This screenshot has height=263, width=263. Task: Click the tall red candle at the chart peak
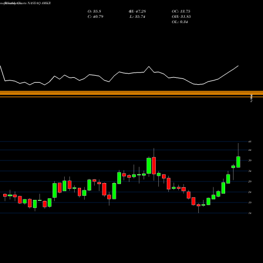coord(154,166)
